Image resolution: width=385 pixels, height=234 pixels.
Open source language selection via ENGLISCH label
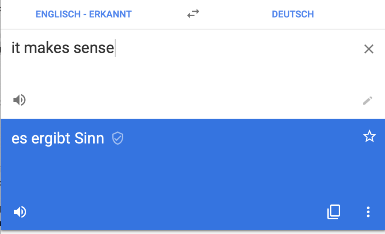83,14
